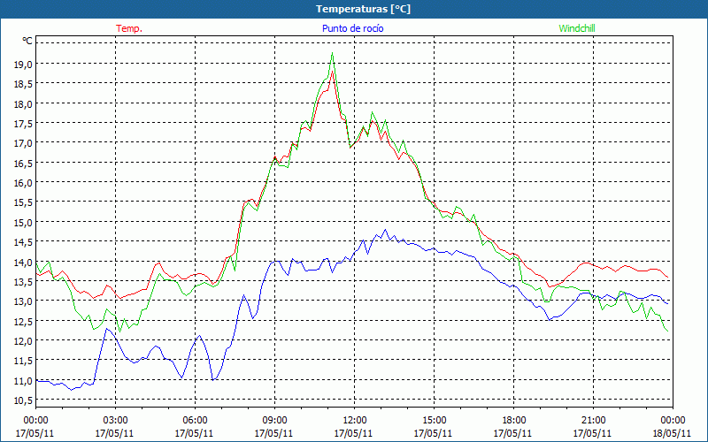Click the 14,0 y-axis value

[24, 262]
